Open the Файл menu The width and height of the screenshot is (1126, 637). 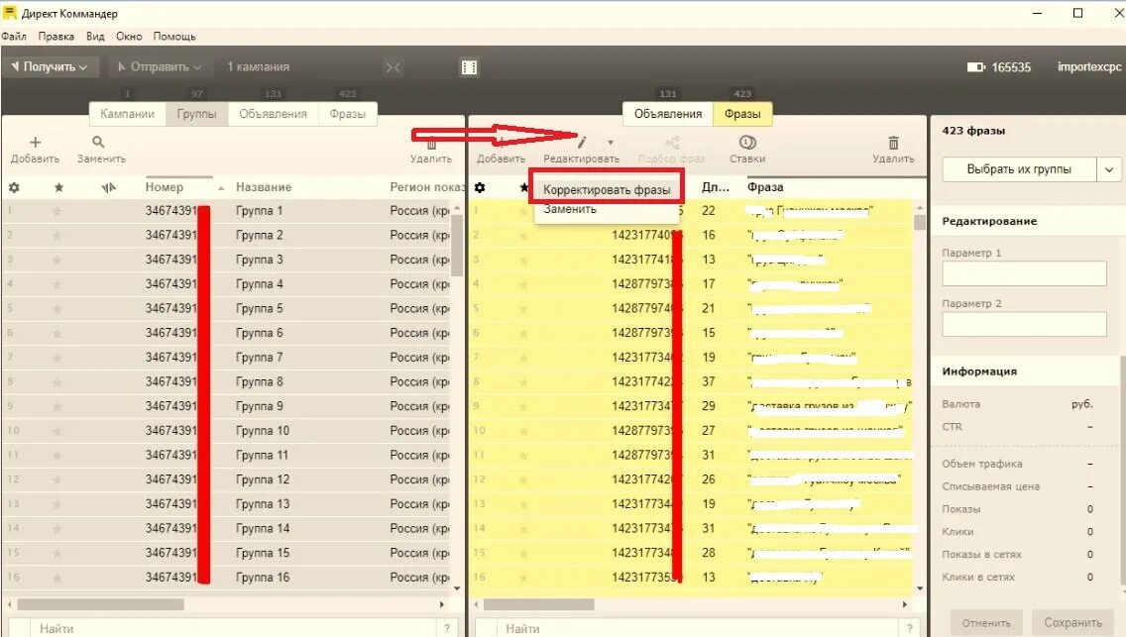(x=14, y=36)
